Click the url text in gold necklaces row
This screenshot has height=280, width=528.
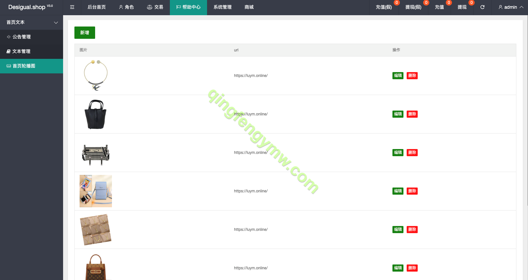click(x=251, y=230)
